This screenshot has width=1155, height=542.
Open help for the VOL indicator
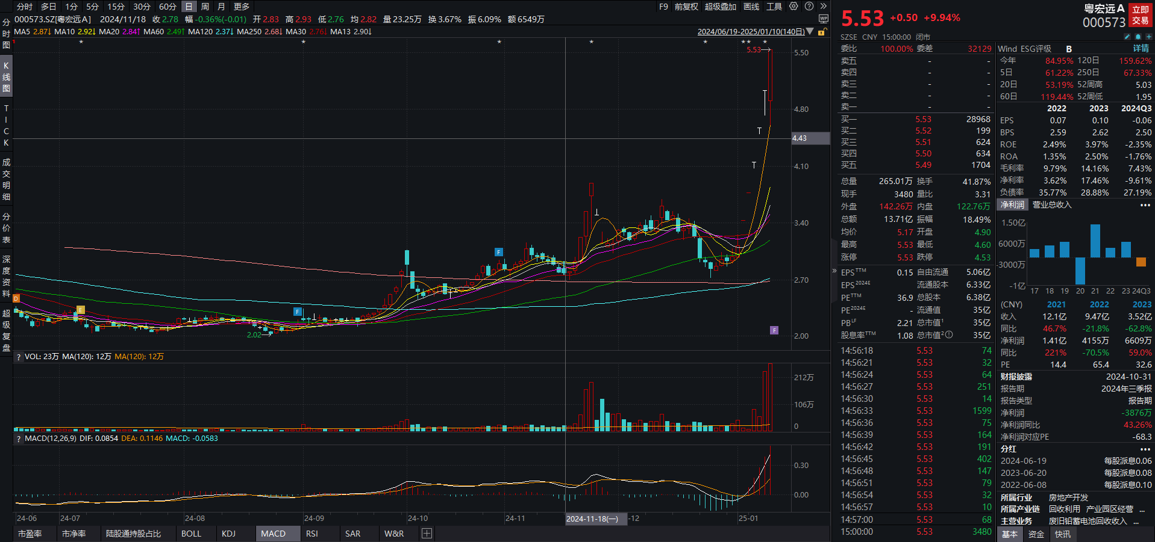pos(19,357)
